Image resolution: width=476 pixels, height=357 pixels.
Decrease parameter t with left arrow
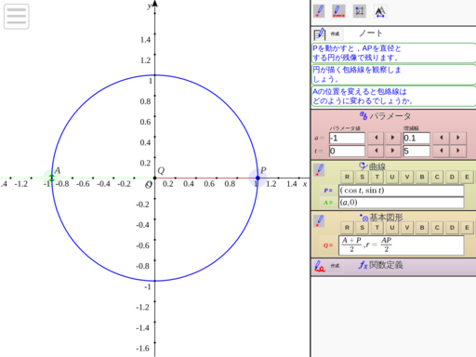(377, 151)
